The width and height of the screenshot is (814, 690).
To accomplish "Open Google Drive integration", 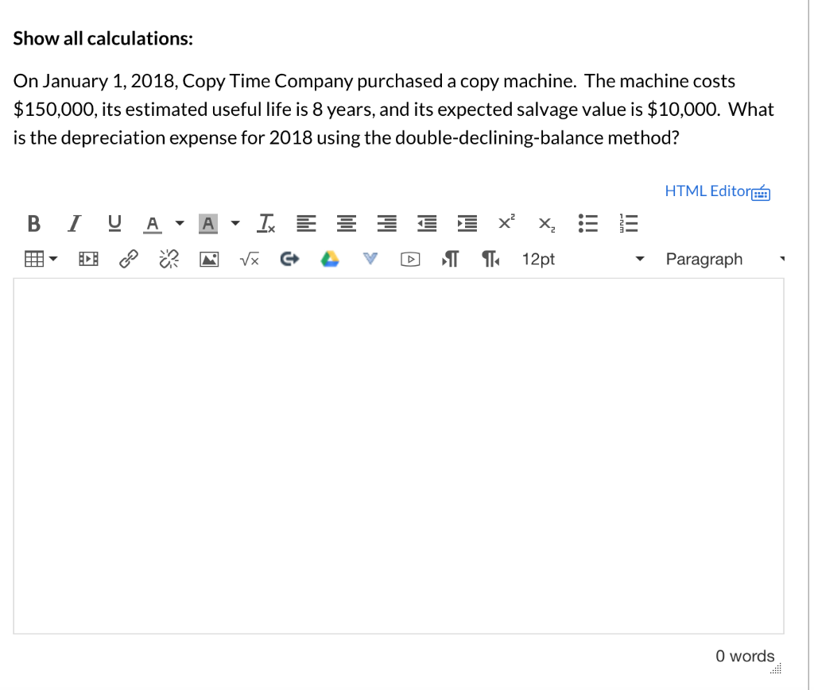I will 330,258.
